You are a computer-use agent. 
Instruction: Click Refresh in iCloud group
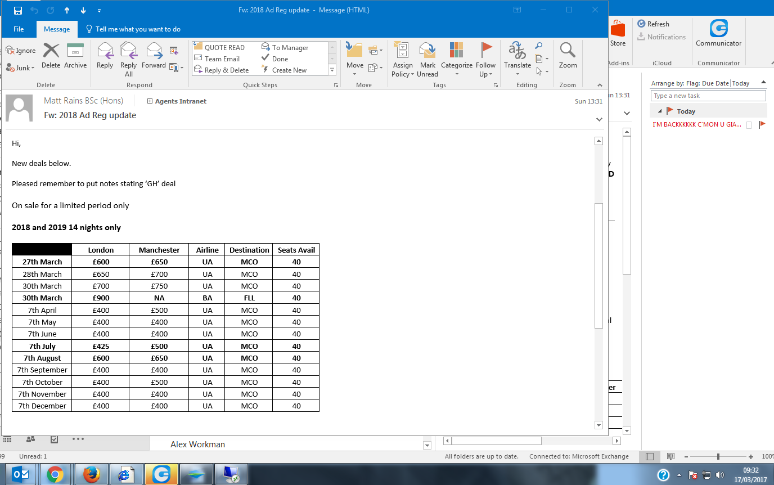[653, 24]
